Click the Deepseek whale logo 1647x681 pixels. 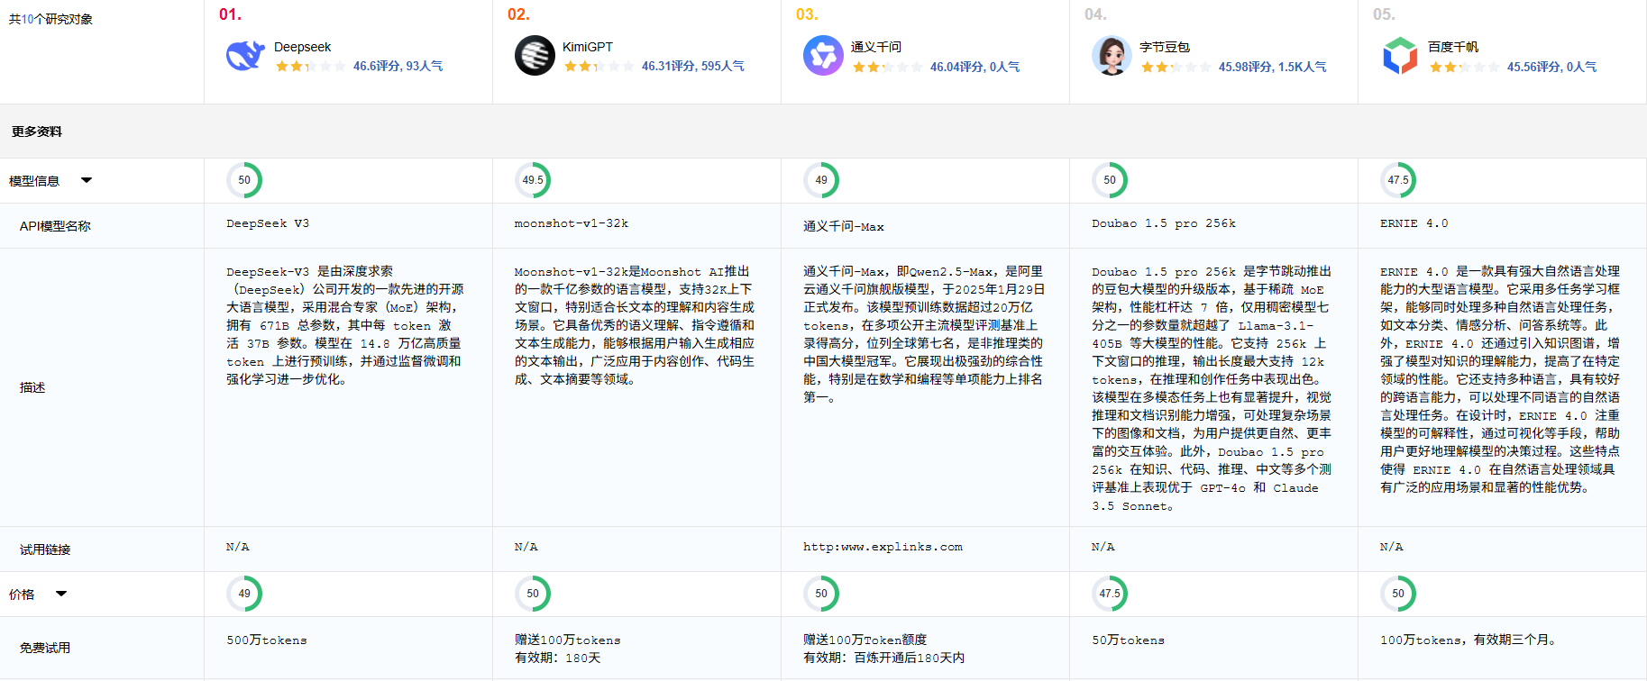pos(245,56)
